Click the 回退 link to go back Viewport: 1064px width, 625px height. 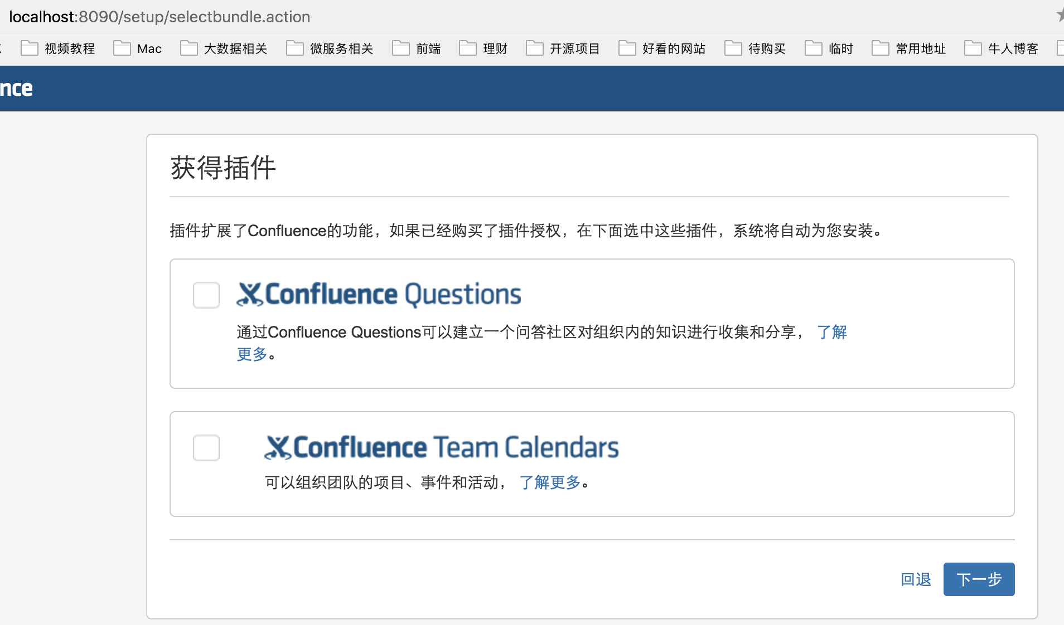(x=915, y=579)
